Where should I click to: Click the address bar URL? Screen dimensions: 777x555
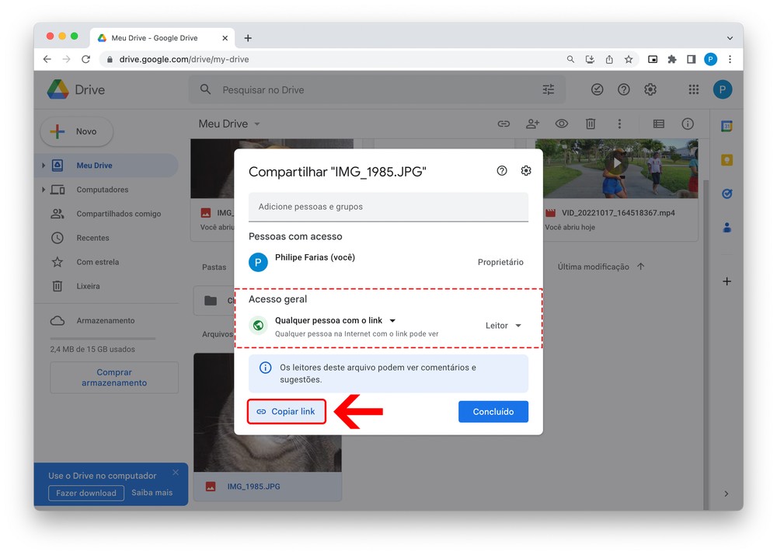point(184,59)
